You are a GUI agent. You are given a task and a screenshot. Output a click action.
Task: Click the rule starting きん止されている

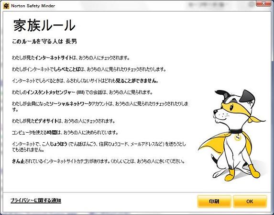coord(99,161)
